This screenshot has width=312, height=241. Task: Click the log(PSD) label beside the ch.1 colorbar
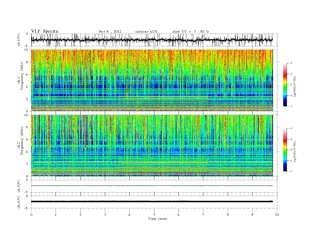[x=295, y=87]
